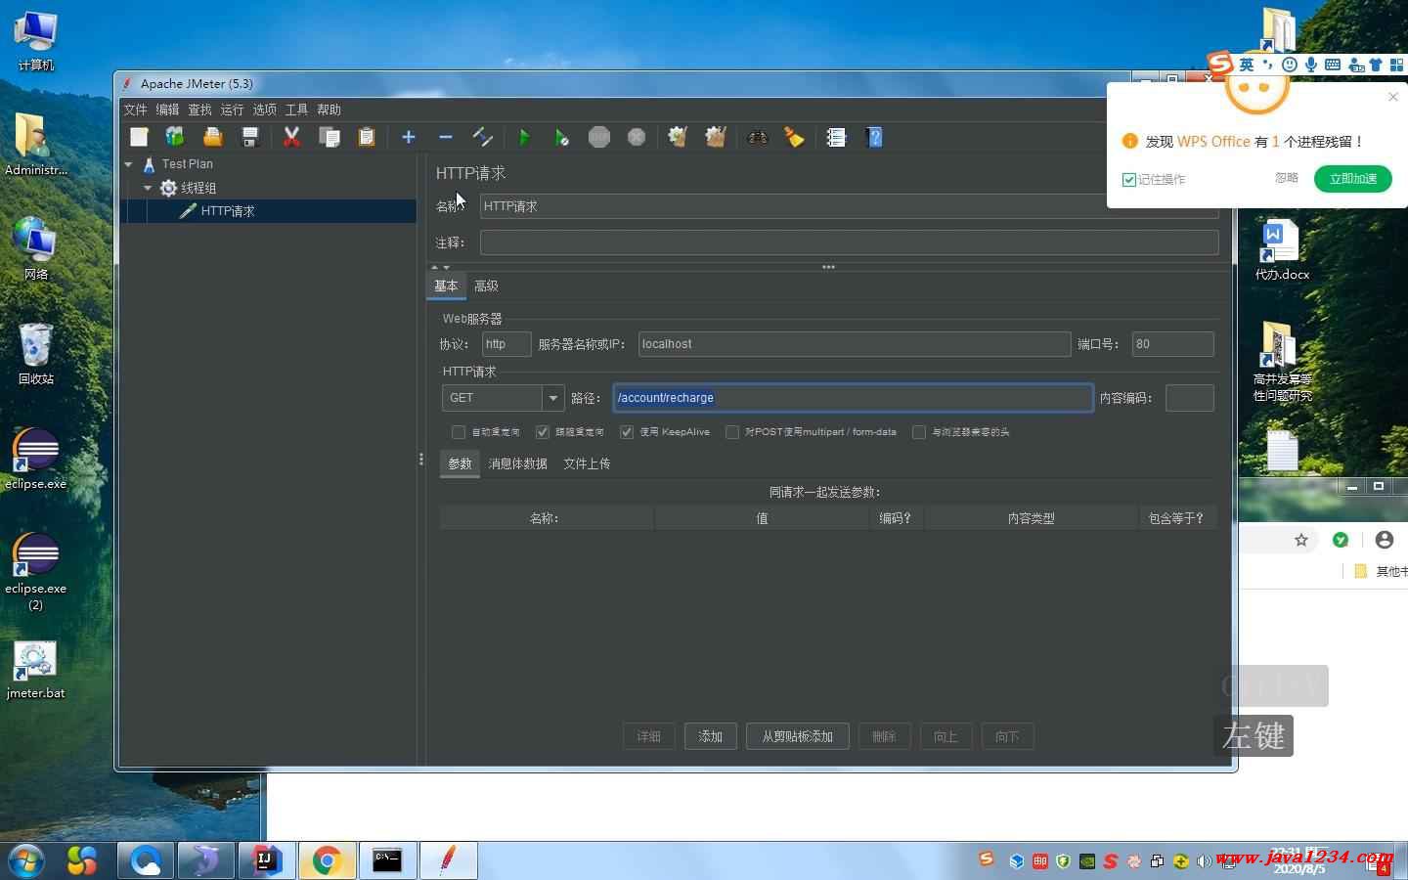Click the Shutdown test icon
The height and width of the screenshot is (880, 1408).
pos(637,138)
